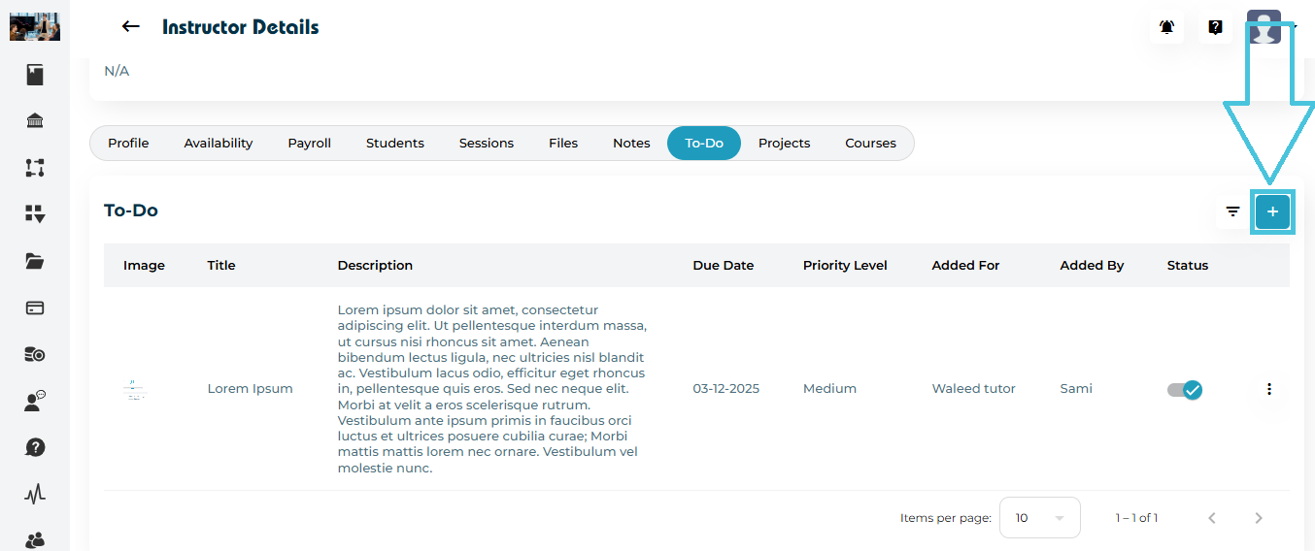1315x551 pixels.
Task: Open the three-dot menu for Lorem Ipsum row
Action: coord(1268,389)
